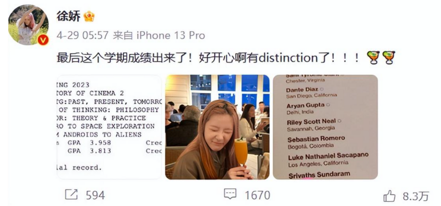The image size is (441, 206).
Task: Open the 徐娇 username link
Action: coord(68,16)
